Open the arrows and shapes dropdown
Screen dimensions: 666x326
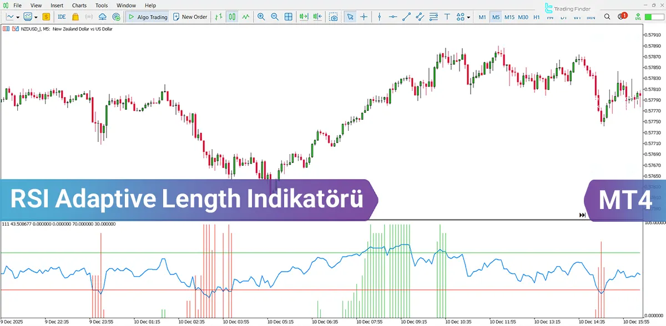pos(468,17)
